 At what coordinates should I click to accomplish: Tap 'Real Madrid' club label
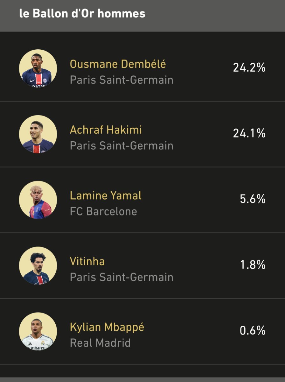(100, 343)
